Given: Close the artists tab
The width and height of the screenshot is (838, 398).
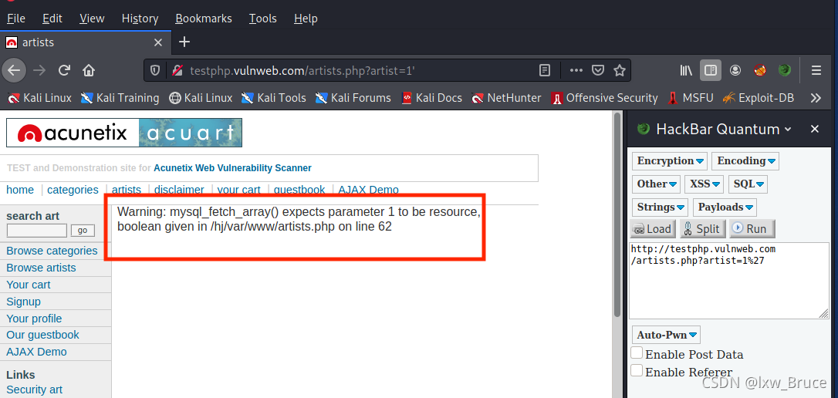Looking at the screenshot, I should click(x=157, y=42).
